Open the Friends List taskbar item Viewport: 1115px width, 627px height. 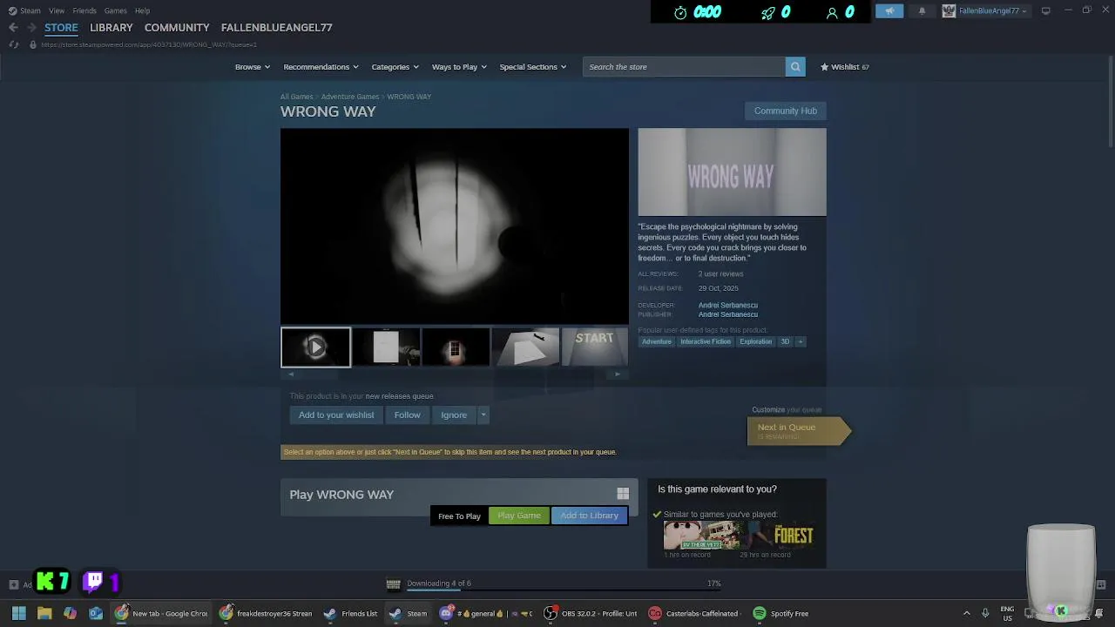click(x=351, y=613)
